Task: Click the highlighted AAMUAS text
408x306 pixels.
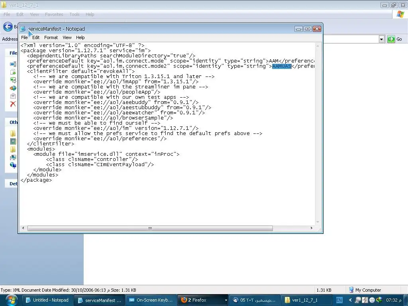Action: (282, 66)
